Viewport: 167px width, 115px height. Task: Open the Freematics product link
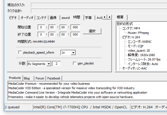pyautogui.click(x=71, y=97)
